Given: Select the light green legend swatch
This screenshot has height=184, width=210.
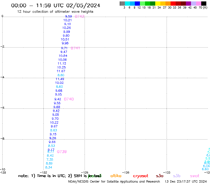Looking at the screenshot, I should coord(142,3).
